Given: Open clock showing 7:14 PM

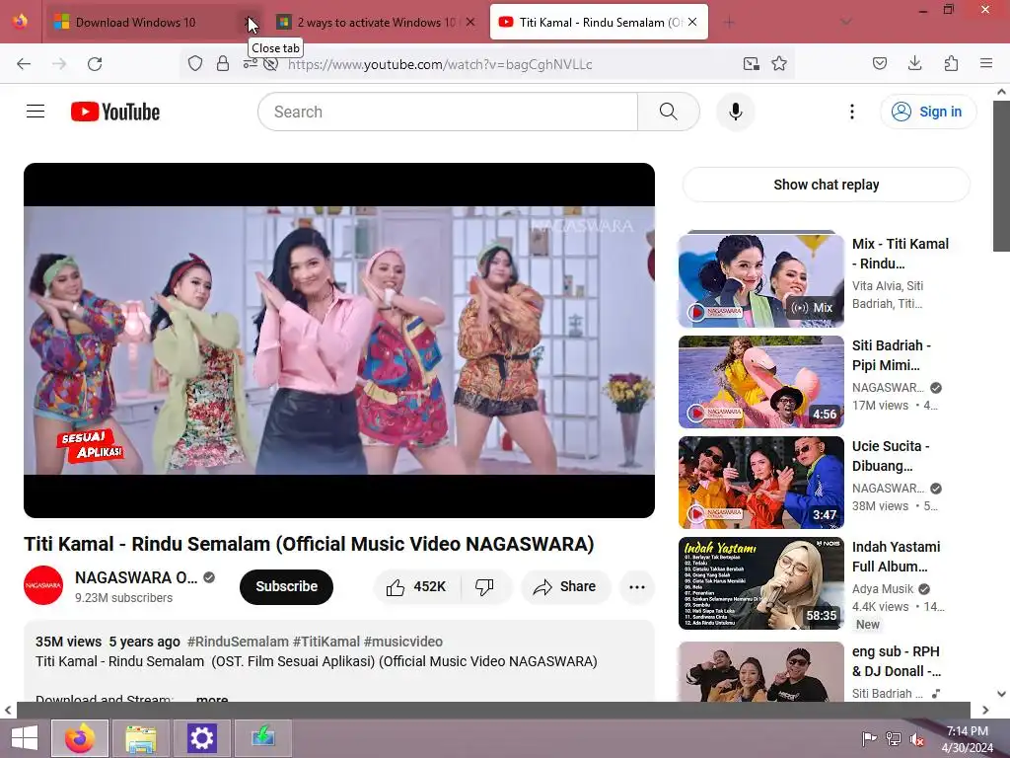Looking at the screenshot, I should [967, 738].
